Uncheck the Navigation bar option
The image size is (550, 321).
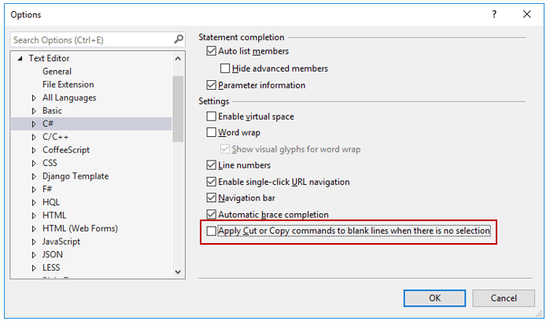pyautogui.click(x=211, y=198)
